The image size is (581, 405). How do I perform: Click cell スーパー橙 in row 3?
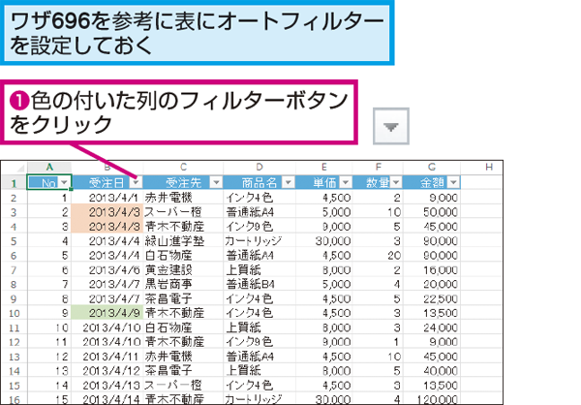(x=183, y=212)
